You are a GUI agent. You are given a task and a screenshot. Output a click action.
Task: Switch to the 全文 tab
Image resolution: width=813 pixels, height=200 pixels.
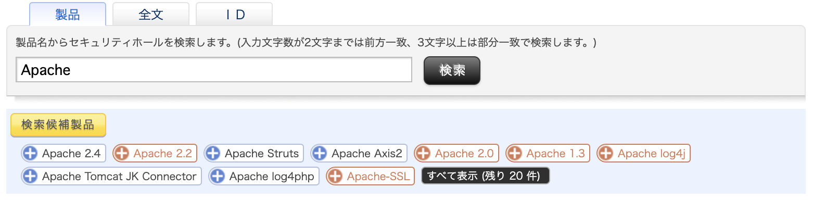pos(151,15)
